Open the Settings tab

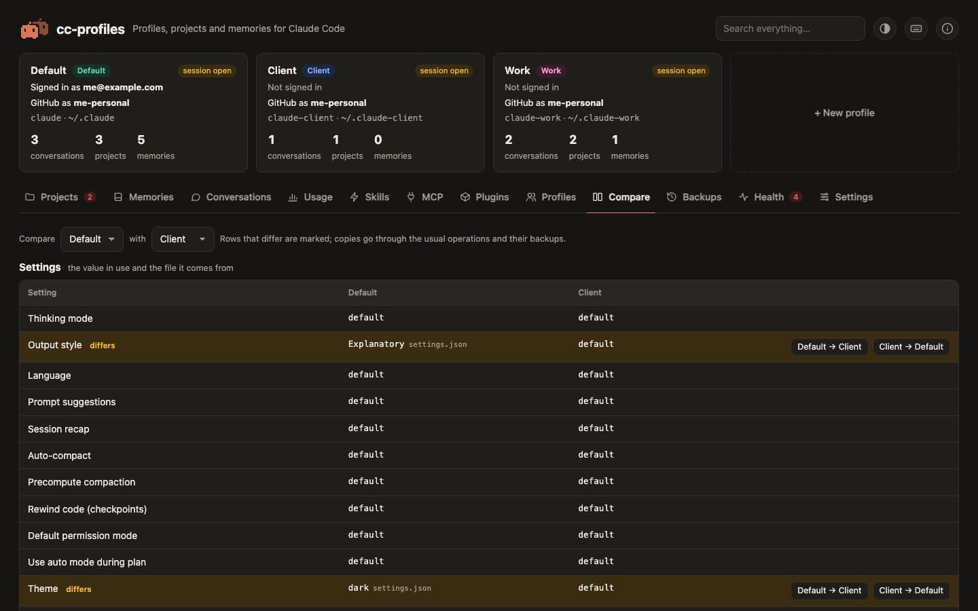846,197
